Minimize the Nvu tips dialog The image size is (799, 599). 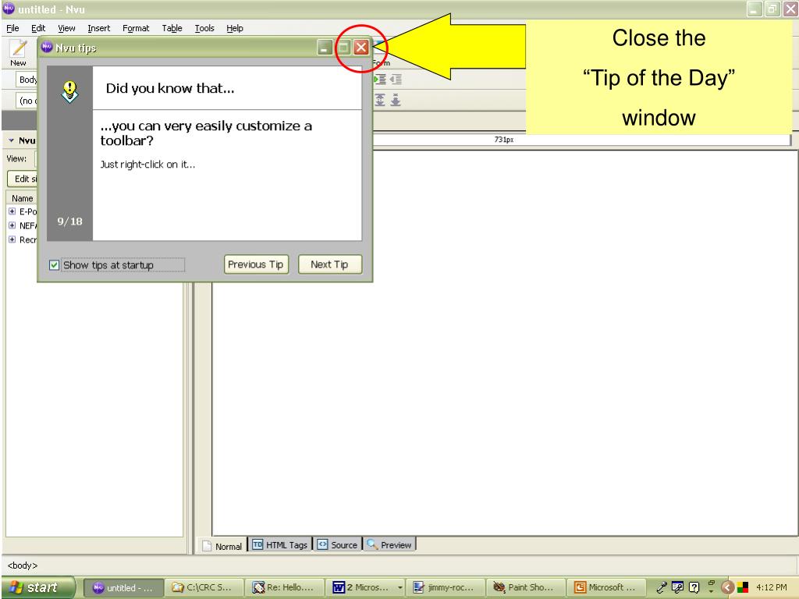point(324,48)
